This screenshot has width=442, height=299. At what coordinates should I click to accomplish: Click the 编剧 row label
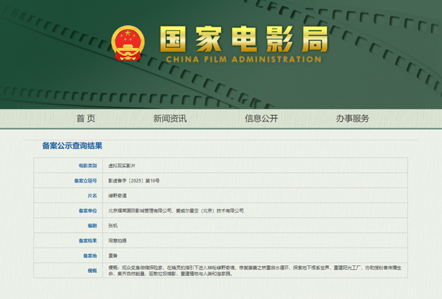tap(92, 225)
